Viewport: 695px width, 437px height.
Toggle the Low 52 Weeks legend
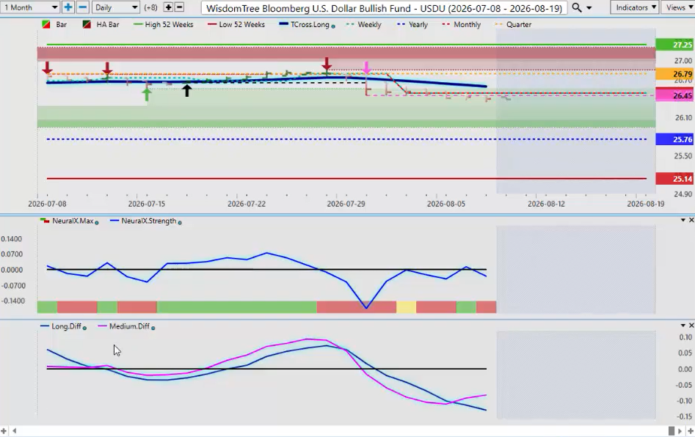(x=236, y=24)
